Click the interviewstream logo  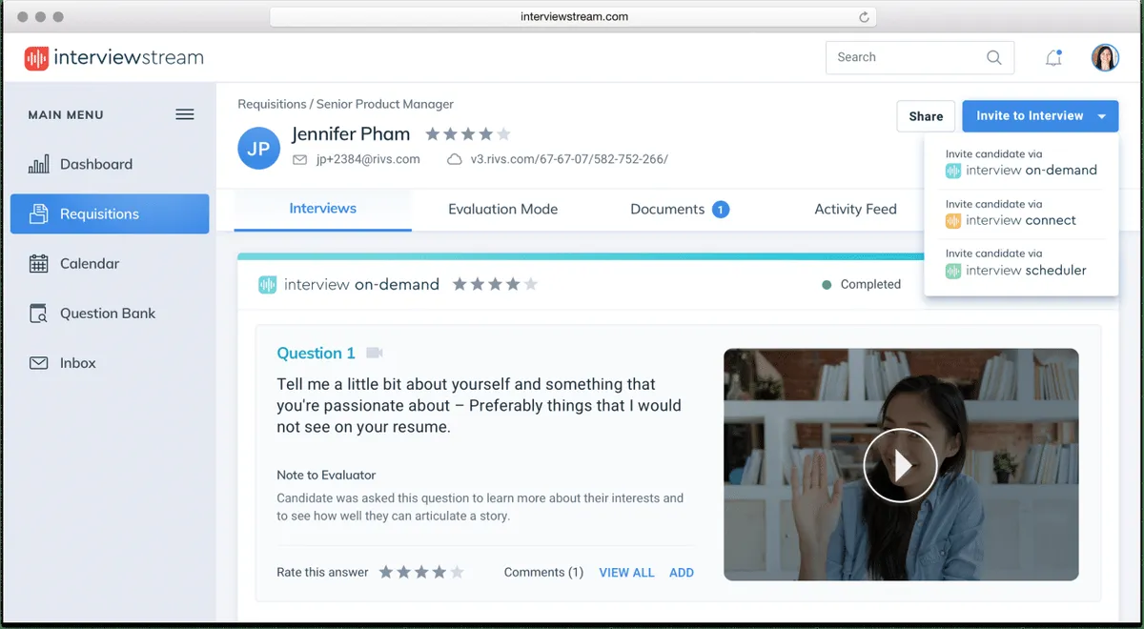[113, 57]
